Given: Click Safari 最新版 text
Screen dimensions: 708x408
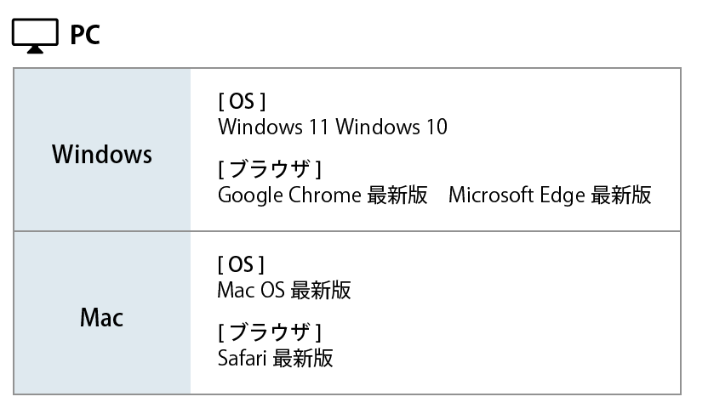Looking at the screenshot, I should point(276,359).
